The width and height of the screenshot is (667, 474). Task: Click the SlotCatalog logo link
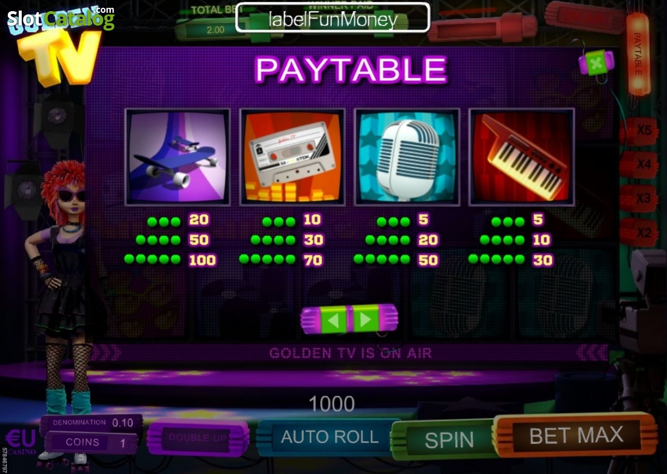(x=60, y=18)
